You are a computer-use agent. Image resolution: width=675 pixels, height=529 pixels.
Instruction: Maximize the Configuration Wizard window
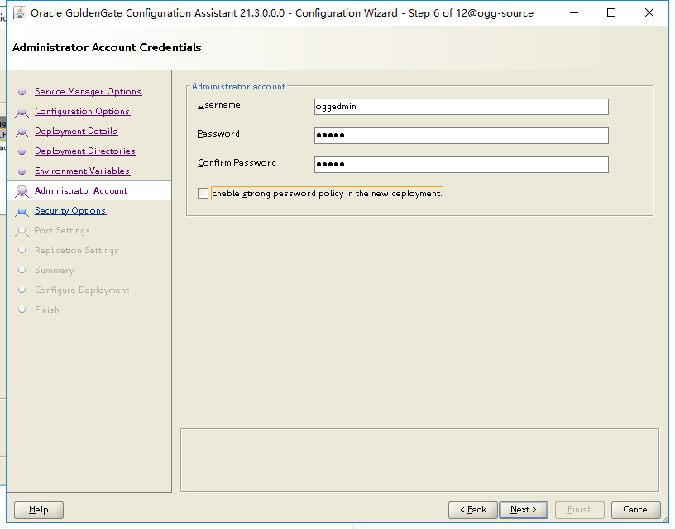(x=610, y=13)
